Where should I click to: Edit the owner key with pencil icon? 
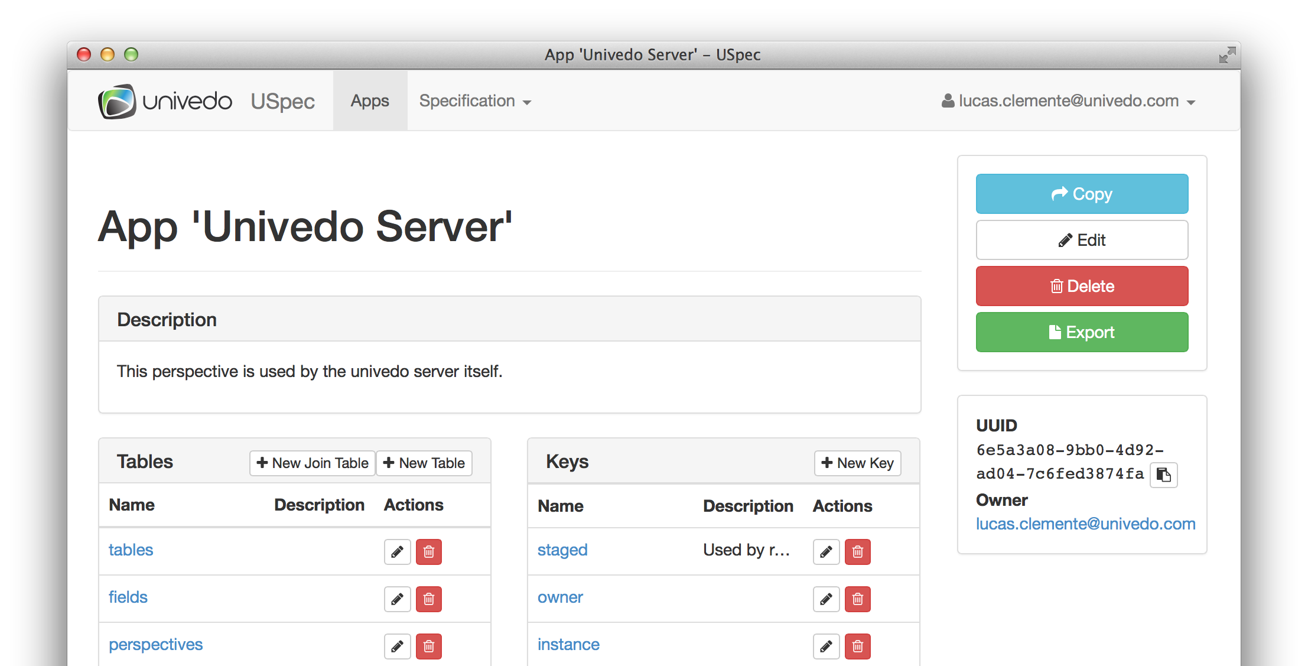point(826,599)
